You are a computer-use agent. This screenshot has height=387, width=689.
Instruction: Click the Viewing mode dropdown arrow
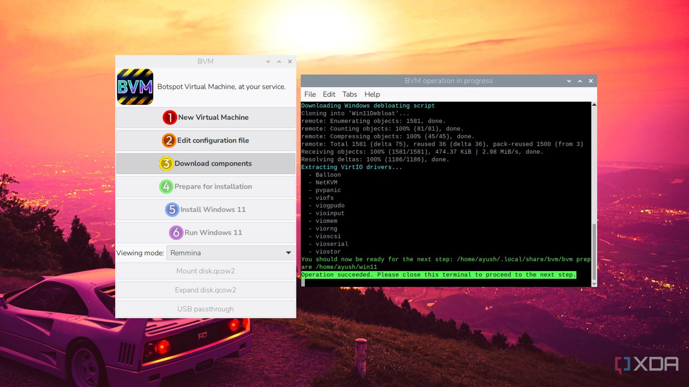point(288,253)
